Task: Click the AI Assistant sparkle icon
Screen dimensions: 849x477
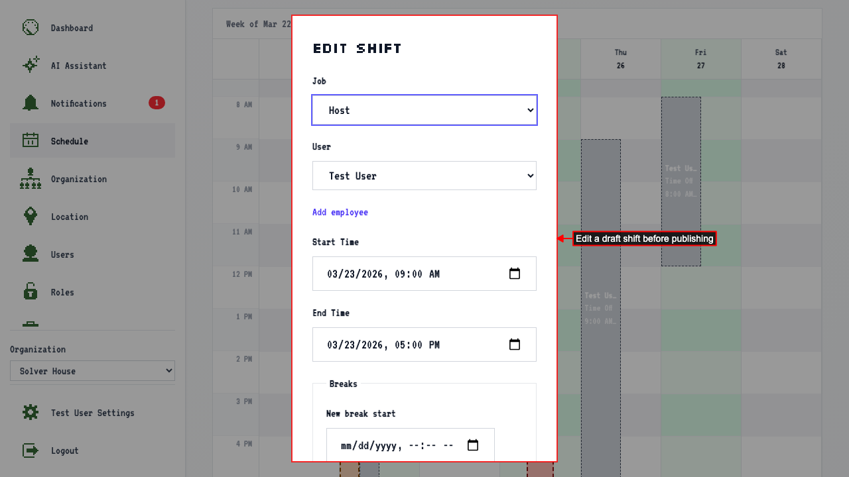Action: pos(31,66)
